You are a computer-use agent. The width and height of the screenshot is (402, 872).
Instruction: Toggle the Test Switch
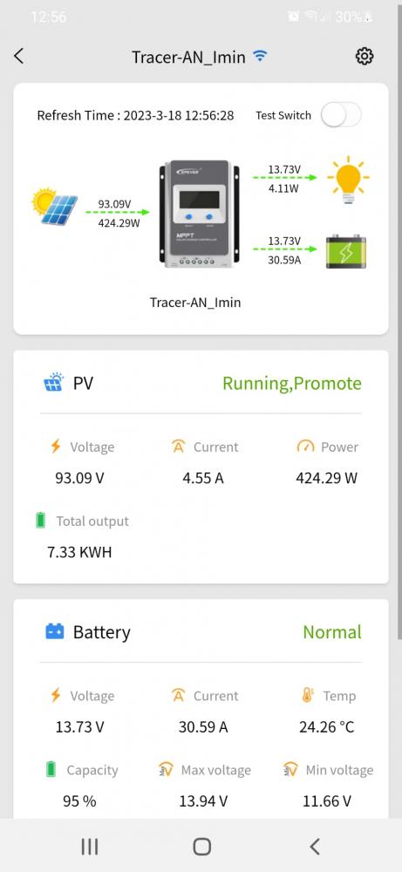pos(341,115)
